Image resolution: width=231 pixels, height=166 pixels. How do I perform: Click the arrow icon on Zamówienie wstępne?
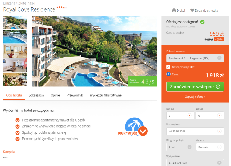(218, 87)
